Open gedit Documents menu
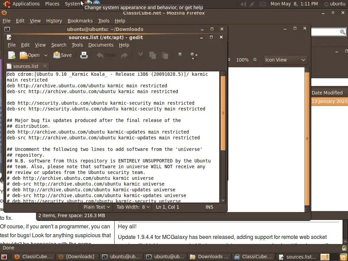 [101, 45]
